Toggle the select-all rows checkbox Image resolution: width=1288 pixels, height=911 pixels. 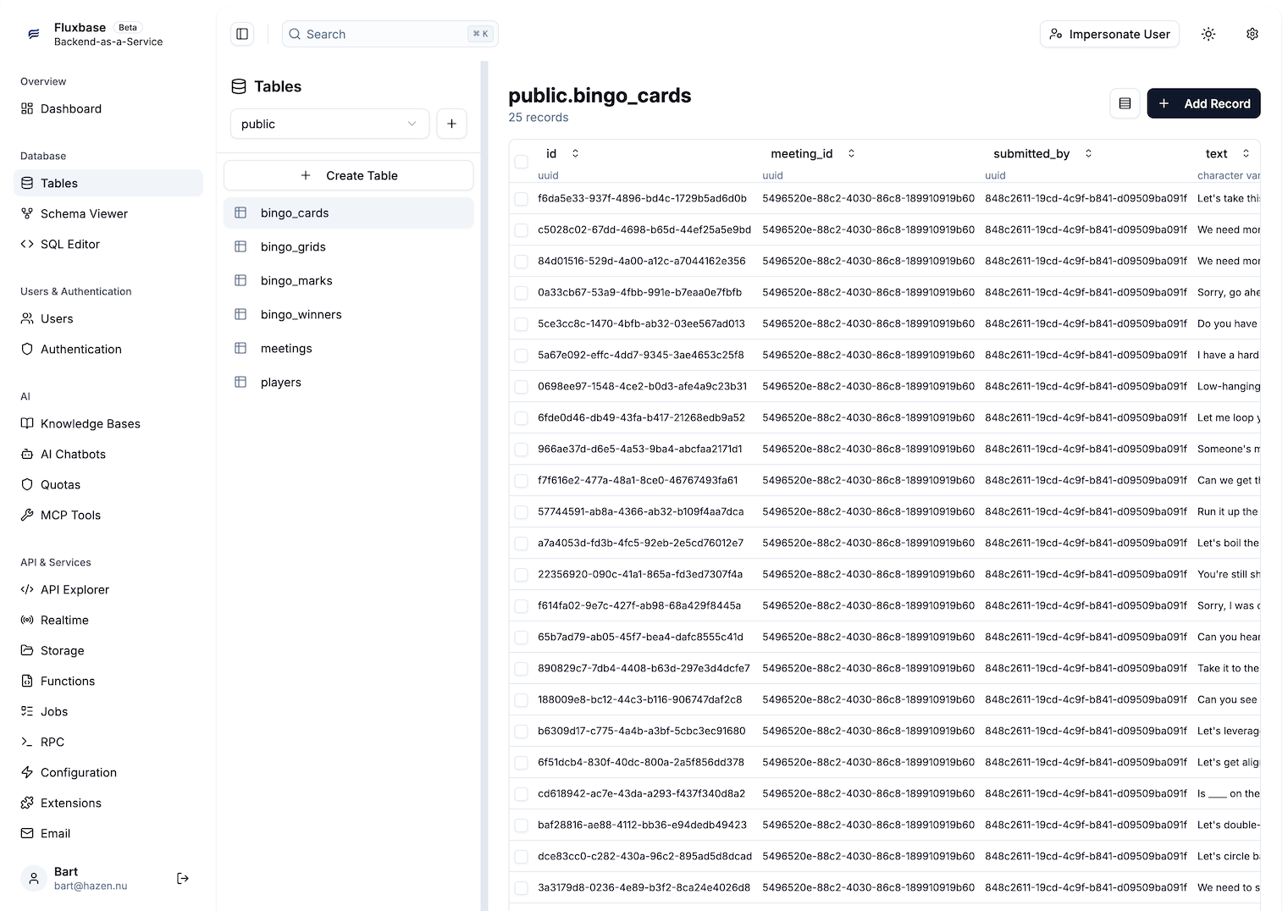tap(522, 161)
